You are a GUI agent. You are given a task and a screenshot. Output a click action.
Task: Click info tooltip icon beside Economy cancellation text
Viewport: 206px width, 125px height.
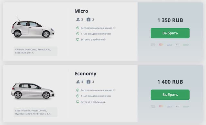[114, 90]
